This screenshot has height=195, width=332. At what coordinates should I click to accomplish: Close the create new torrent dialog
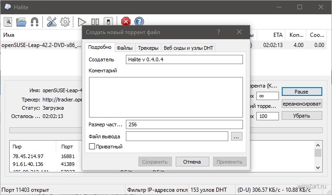(239, 32)
